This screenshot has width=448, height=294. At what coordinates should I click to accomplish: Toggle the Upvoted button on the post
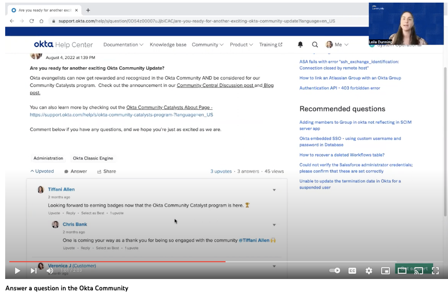coord(42,171)
